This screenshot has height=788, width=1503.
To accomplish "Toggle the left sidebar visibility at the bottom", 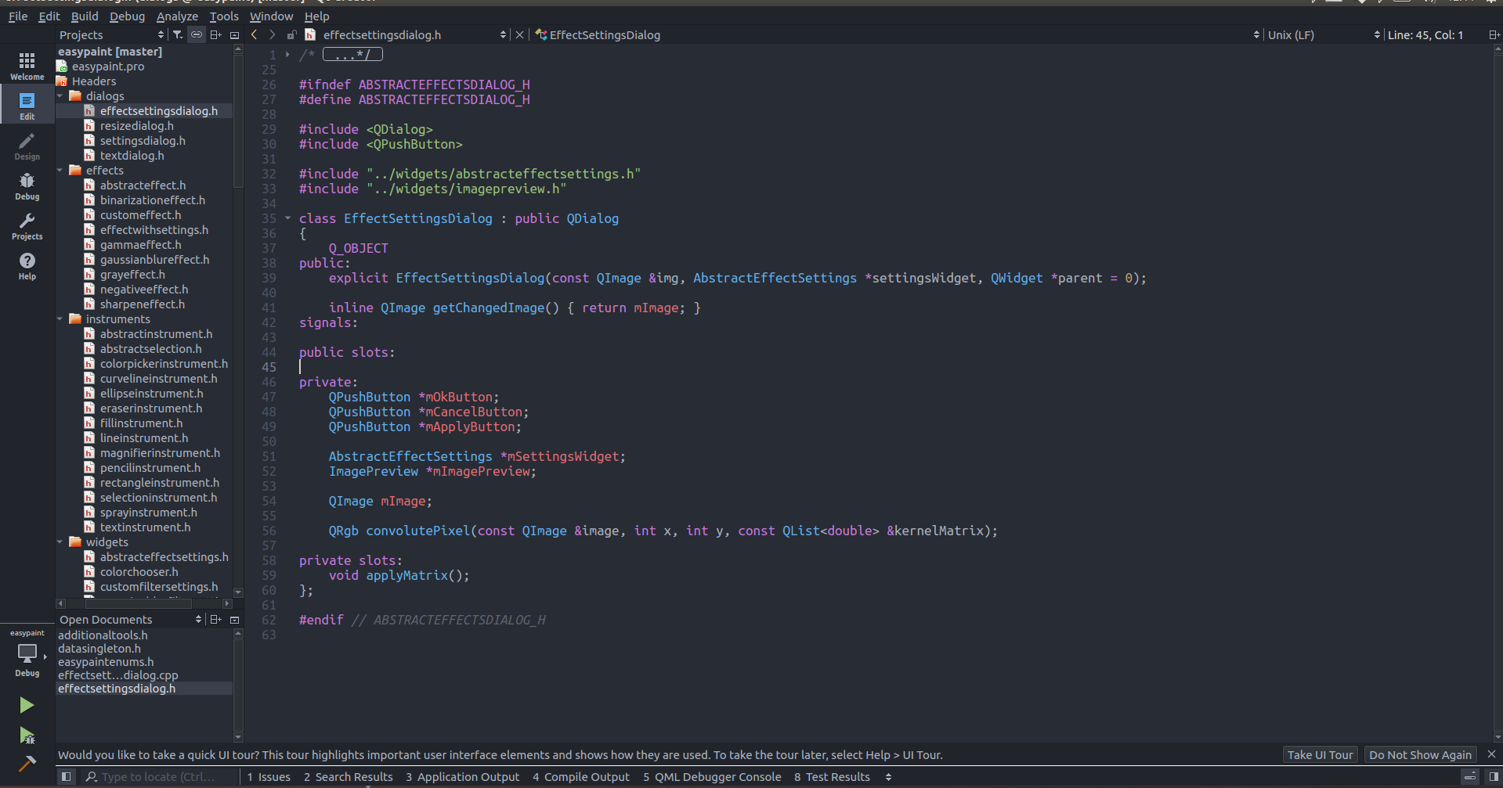I will [x=66, y=775].
